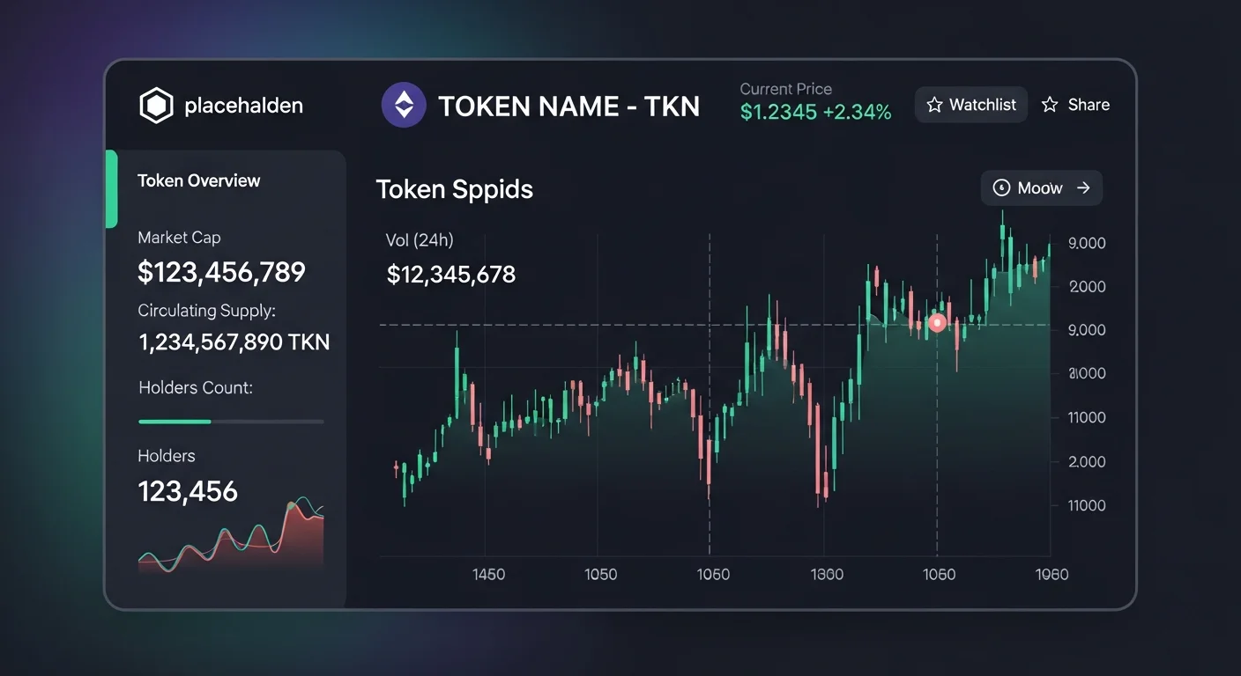
Task: Click the +2.34% change value
Action: [857, 113]
